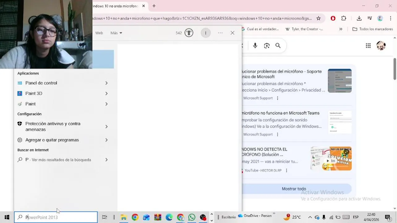
Task: Show hidden system tray icons
Action: pos(310,217)
